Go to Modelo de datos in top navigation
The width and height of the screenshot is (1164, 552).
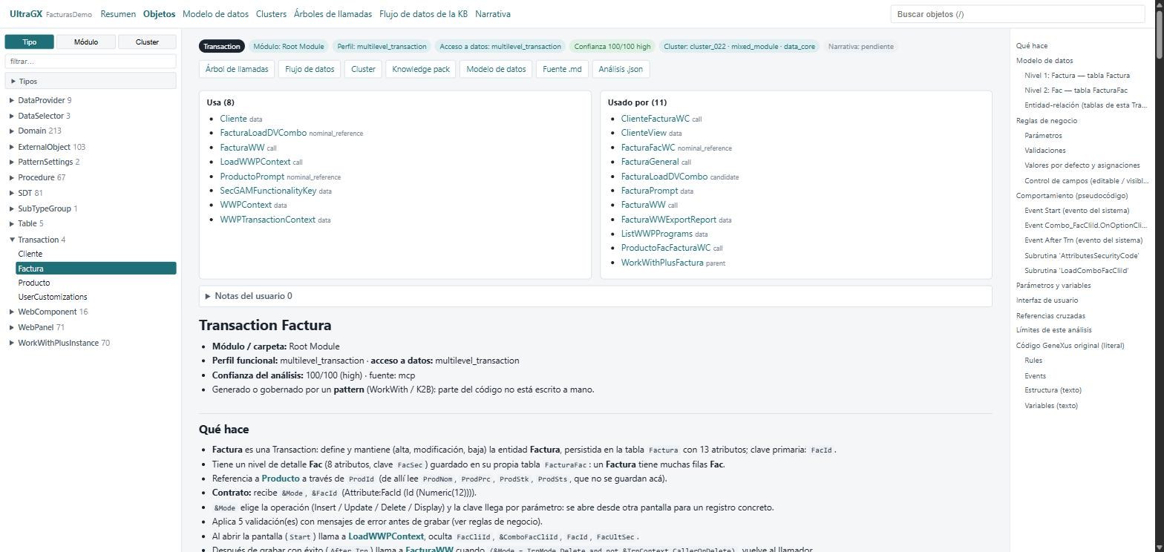[x=215, y=14]
